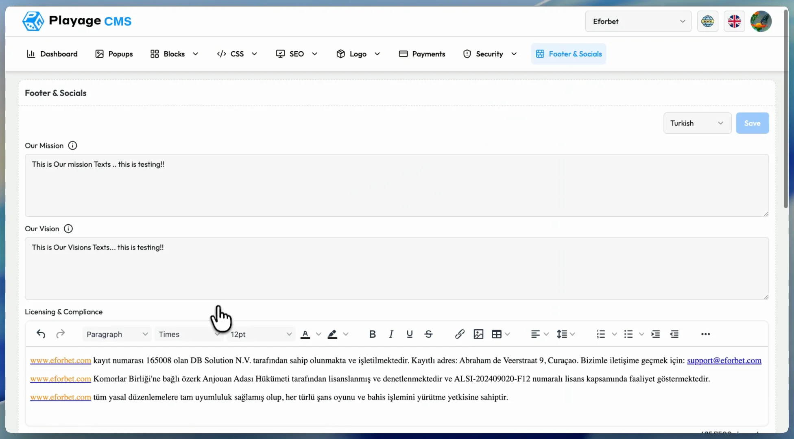Apply a numbered list

pos(601,334)
